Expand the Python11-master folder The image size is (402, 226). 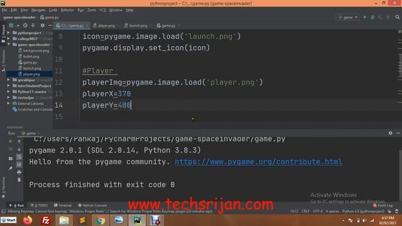[8, 92]
